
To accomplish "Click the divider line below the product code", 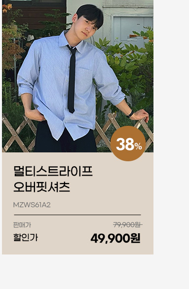I will click(77, 215).
